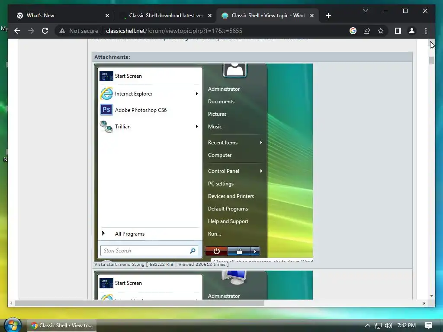The height and width of the screenshot is (332, 443).
Task: Click the Recent Items submenu arrow
Action: (261, 143)
